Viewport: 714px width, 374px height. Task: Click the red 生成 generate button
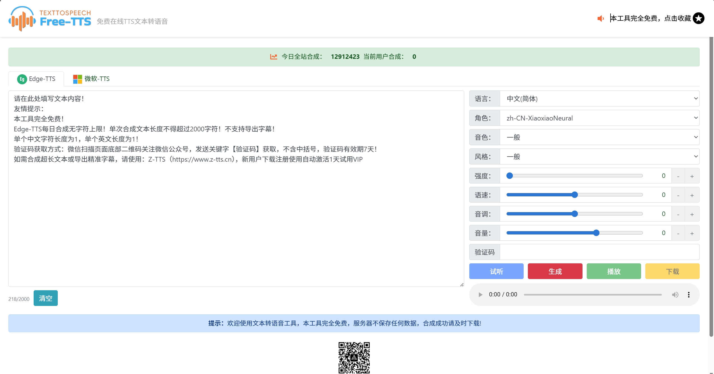[555, 271]
